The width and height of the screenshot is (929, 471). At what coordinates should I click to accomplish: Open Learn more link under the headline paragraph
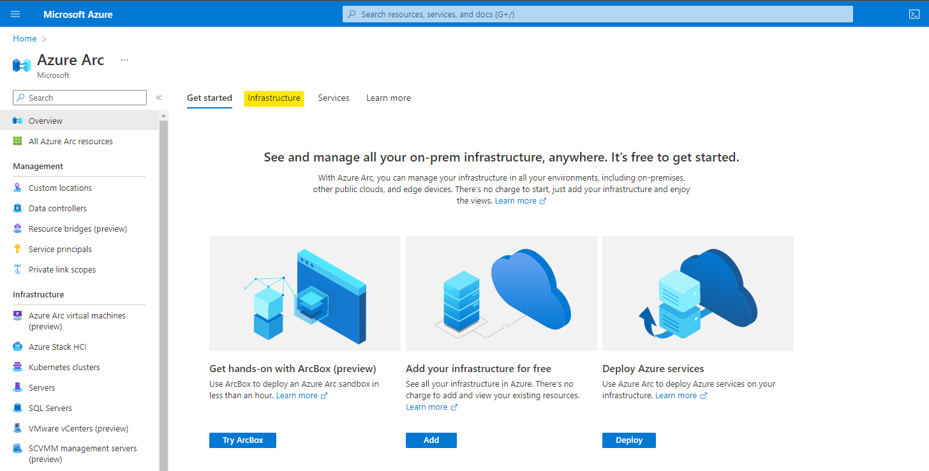click(x=521, y=201)
